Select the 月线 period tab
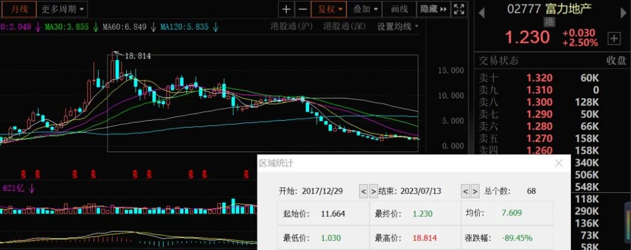The image size is (631, 250). pos(19,9)
